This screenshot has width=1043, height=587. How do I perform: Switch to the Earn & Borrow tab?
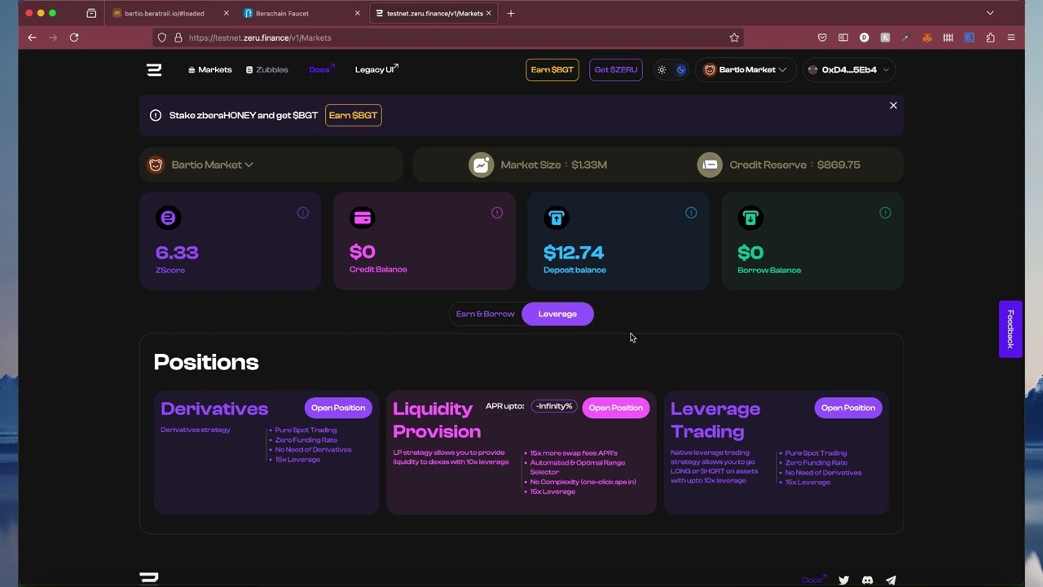[x=486, y=314]
